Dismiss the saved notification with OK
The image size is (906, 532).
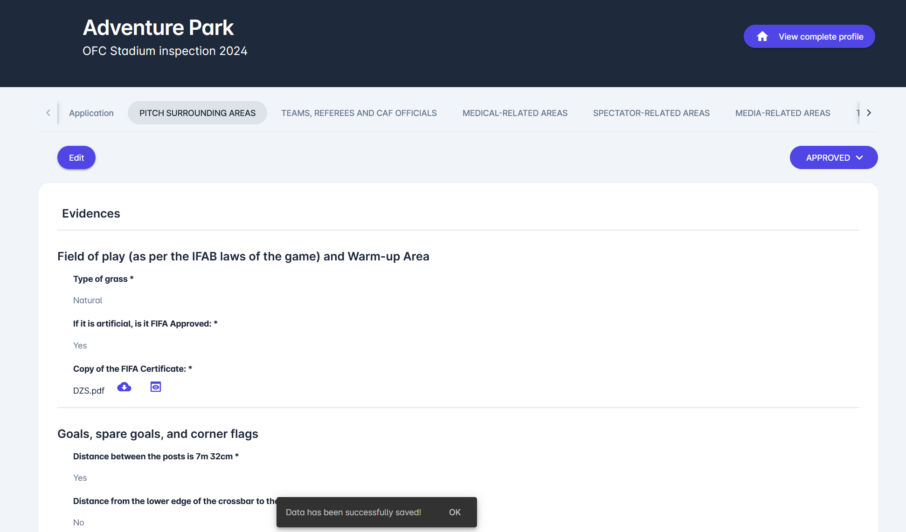click(x=455, y=512)
